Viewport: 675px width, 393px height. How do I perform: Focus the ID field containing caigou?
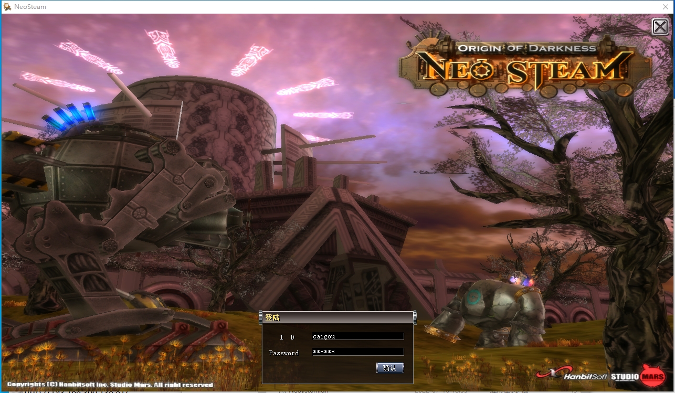coord(357,336)
